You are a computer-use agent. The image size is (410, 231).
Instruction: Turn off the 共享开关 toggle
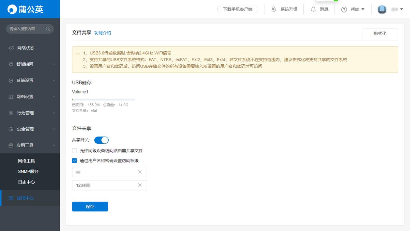click(x=101, y=140)
